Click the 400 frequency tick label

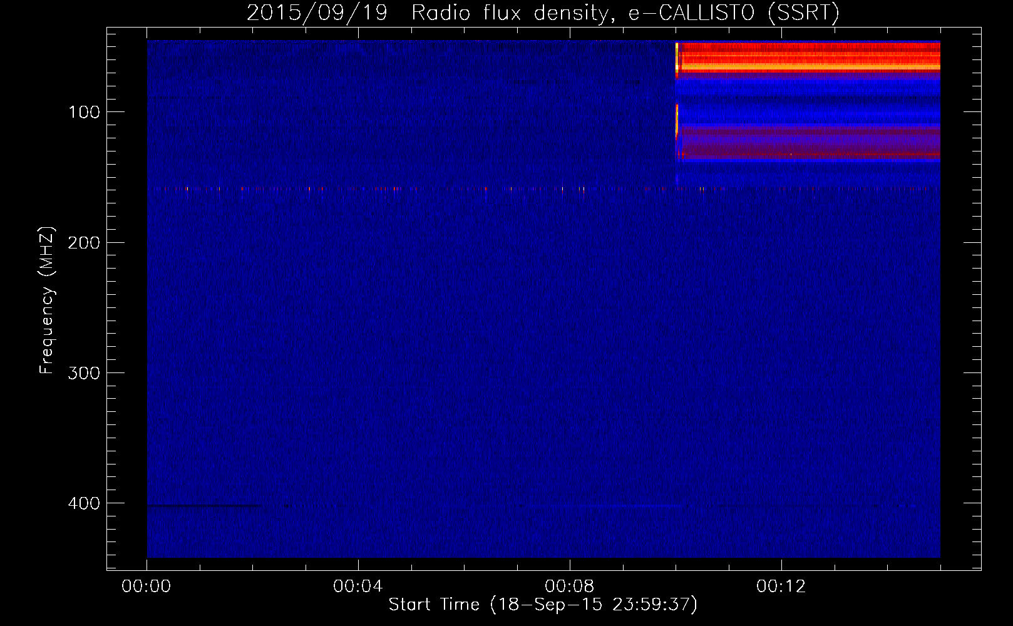(84, 503)
